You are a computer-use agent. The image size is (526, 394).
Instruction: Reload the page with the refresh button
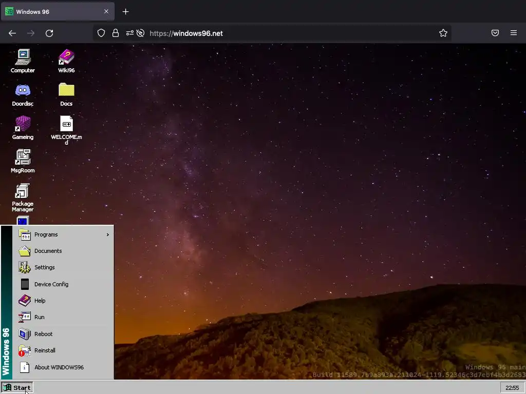coord(49,33)
